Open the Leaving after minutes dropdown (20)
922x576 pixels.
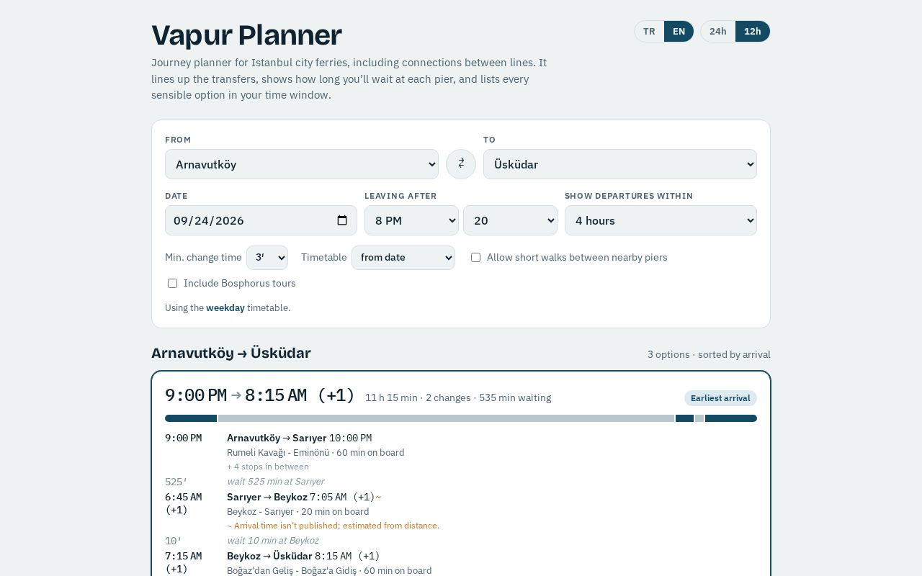[x=510, y=220]
